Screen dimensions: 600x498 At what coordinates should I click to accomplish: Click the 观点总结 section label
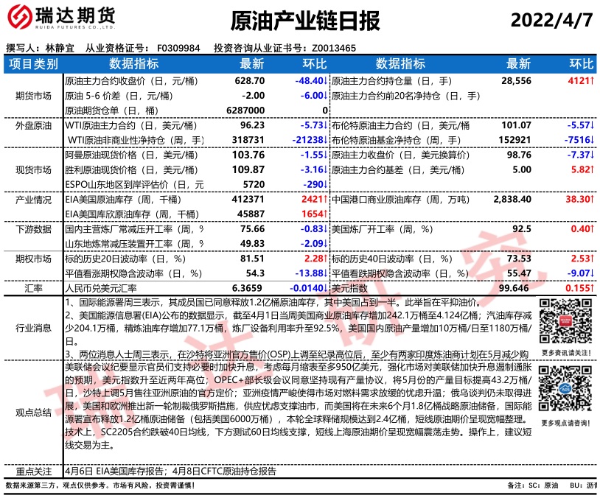[33, 412]
